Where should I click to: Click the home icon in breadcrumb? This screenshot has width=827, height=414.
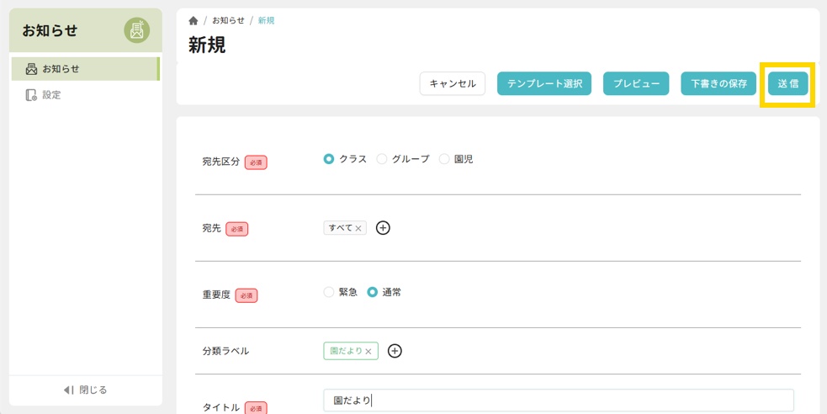(193, 20)
